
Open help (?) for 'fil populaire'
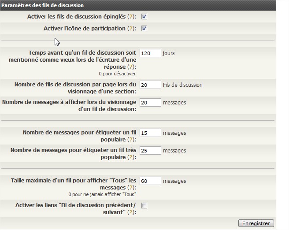pyautogui.click(x=131, y=140)
